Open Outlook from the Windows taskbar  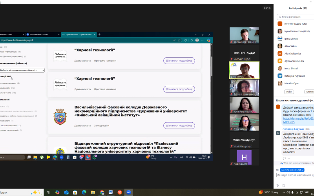(x=66, y=192)
